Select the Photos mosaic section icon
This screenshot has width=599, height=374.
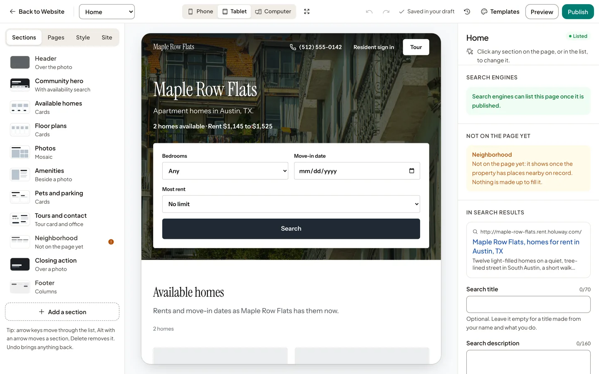point(20,152)
